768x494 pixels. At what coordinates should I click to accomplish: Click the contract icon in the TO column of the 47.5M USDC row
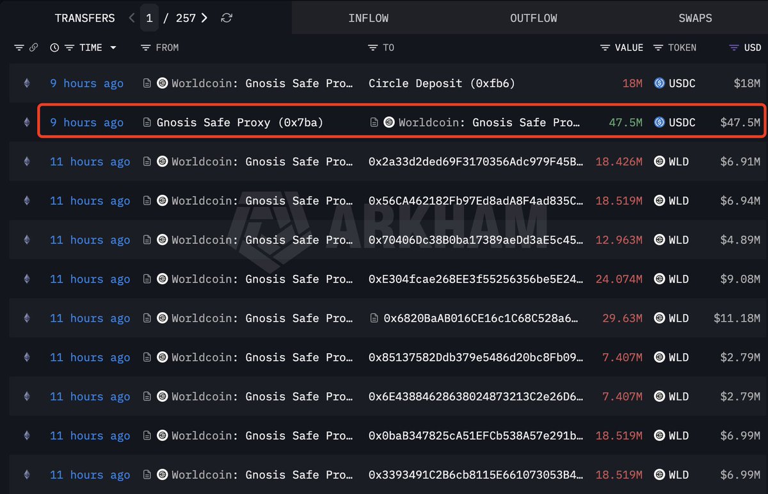point(374,122)
